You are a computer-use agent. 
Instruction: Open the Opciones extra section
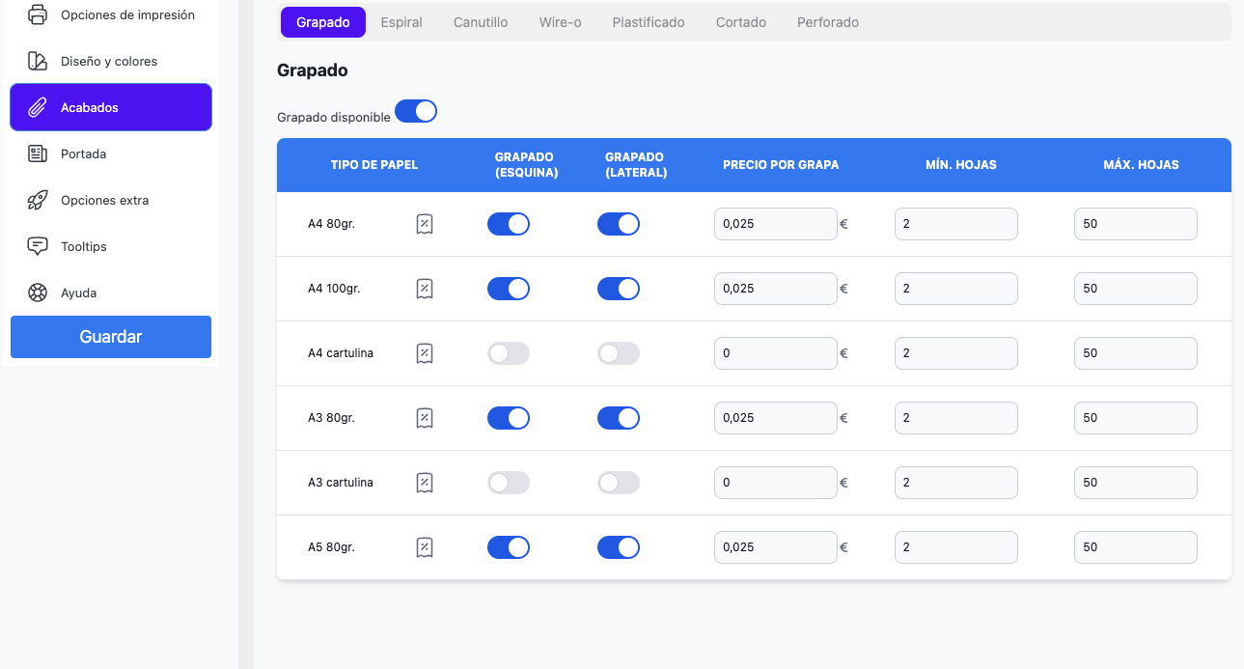[x=111, y=200]
